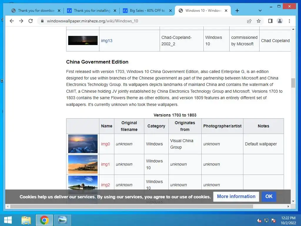Open the img1 desert oasis thumbnail

(x=83, y=164)
